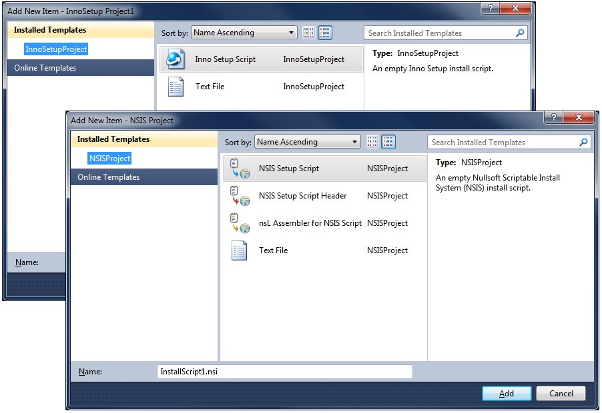This screenshot has height=413, width=602.
Task: Click the NSIS Setup Script Header icon
Action: [240, 196]
